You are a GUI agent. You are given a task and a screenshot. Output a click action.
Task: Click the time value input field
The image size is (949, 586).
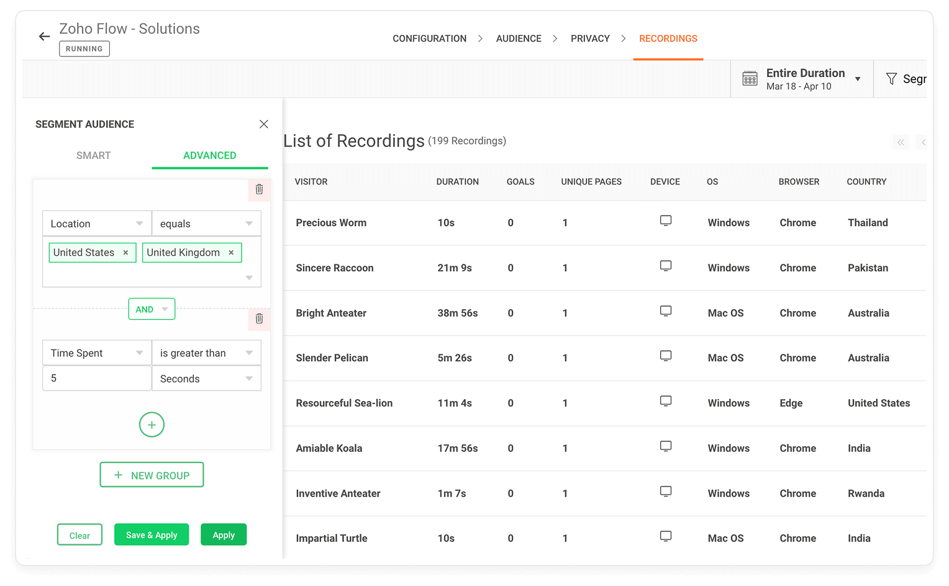point(96,378)
